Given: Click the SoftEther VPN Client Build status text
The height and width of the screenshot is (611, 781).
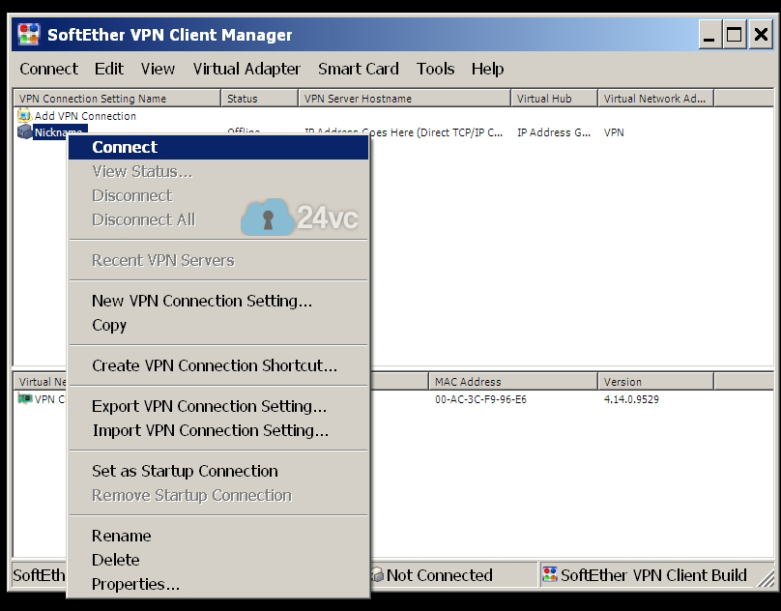Looking at the screenshot, I should point(653,575).
